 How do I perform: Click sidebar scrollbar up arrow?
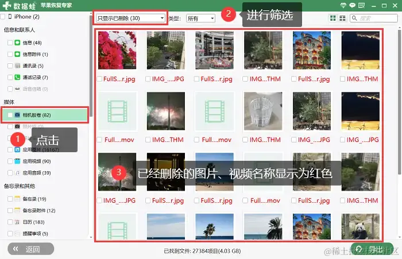[91, 13]
